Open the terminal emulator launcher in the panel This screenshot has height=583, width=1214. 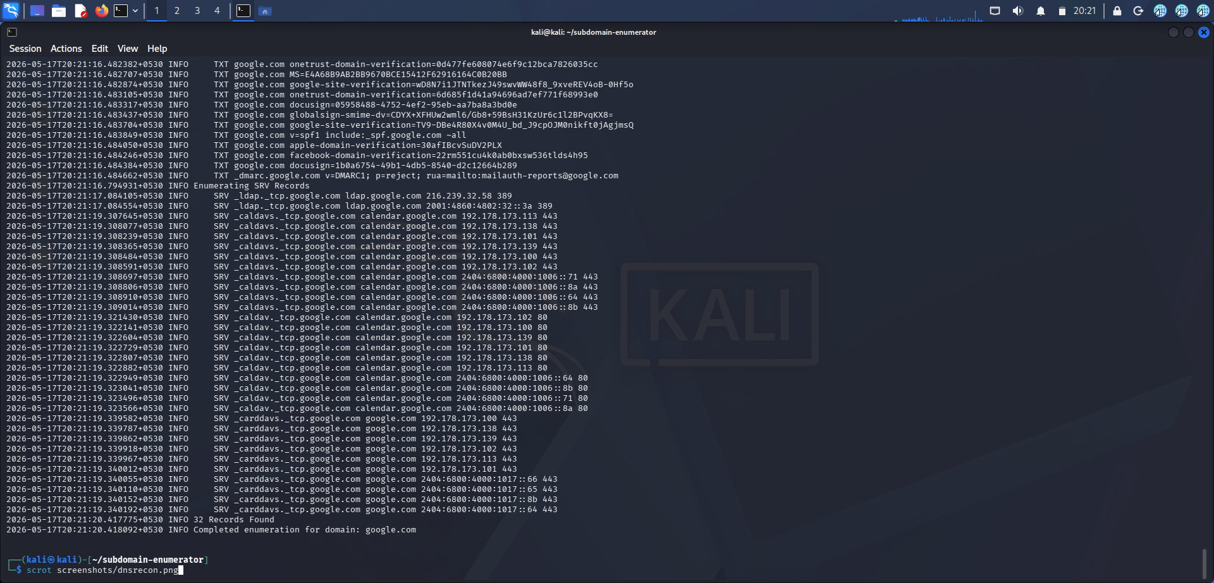click(121, 11)
